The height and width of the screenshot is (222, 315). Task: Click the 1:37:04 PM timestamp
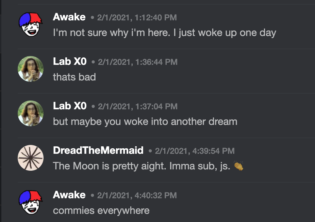(137, 106)
